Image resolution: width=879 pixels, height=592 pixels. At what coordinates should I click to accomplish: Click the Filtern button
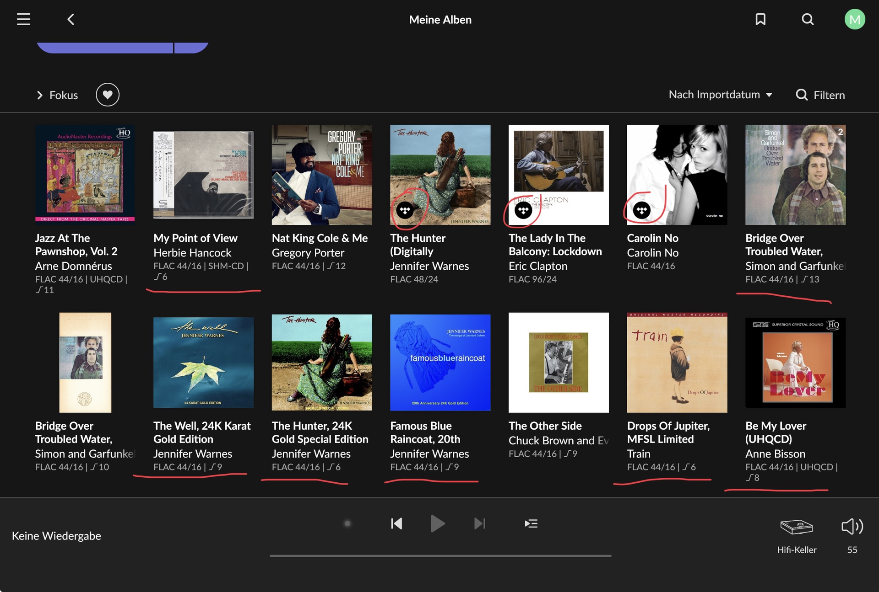click(x=820, y=95)
